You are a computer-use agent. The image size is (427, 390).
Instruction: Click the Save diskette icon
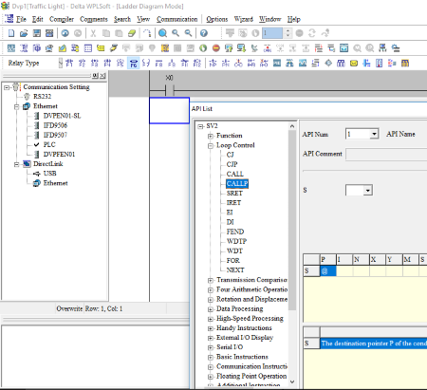(37, 33)
